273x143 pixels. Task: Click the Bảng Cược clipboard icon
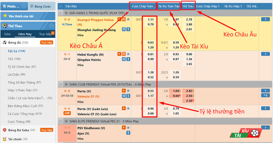pos(32,6)
